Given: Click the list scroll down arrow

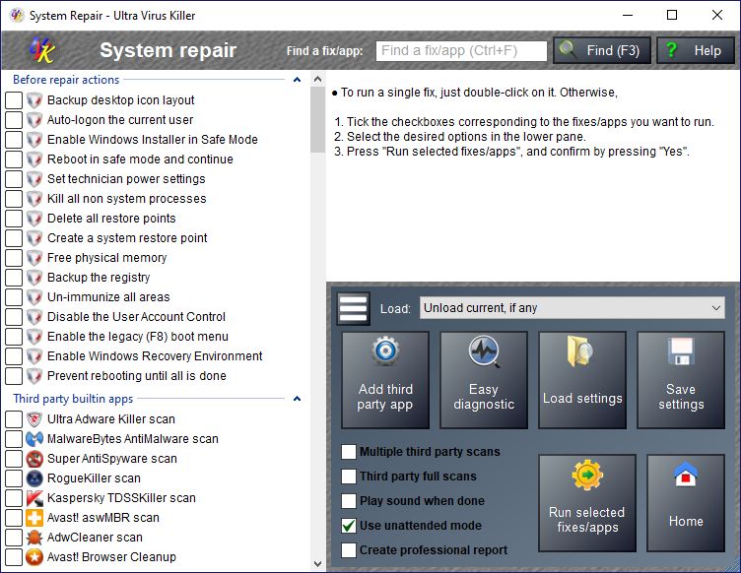Looking at the screenshot, I should 317,563.
